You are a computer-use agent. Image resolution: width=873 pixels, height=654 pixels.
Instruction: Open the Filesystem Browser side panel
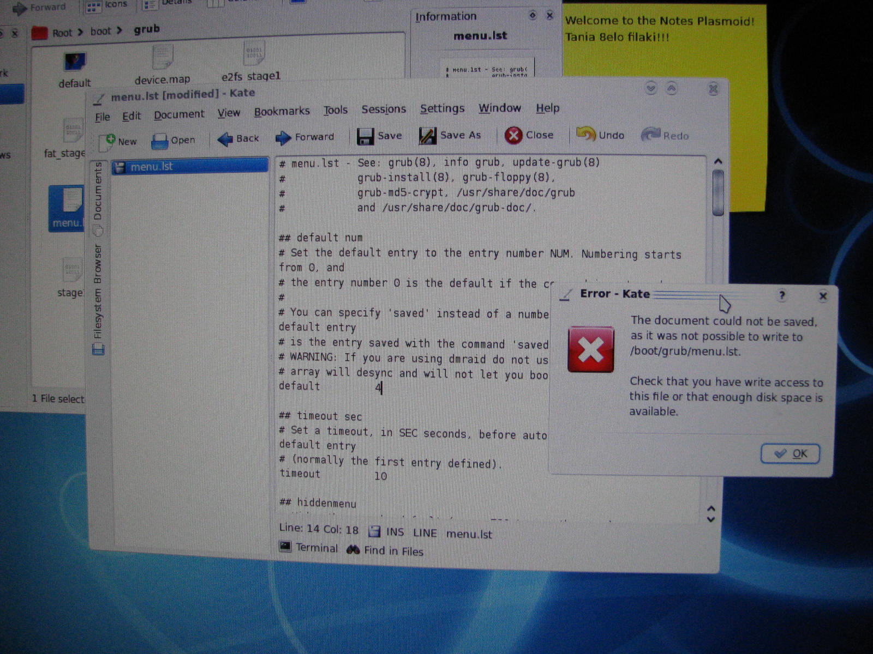pyautogui.click(x=98, y=299)
